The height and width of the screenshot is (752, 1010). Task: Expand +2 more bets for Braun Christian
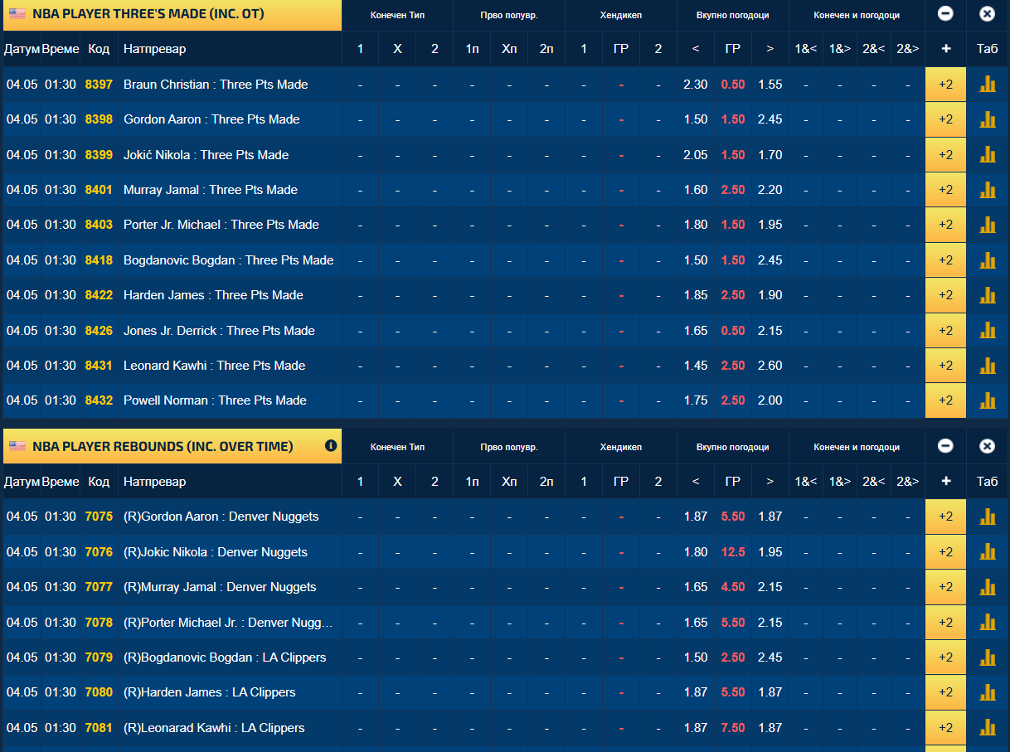click(946, 85)
